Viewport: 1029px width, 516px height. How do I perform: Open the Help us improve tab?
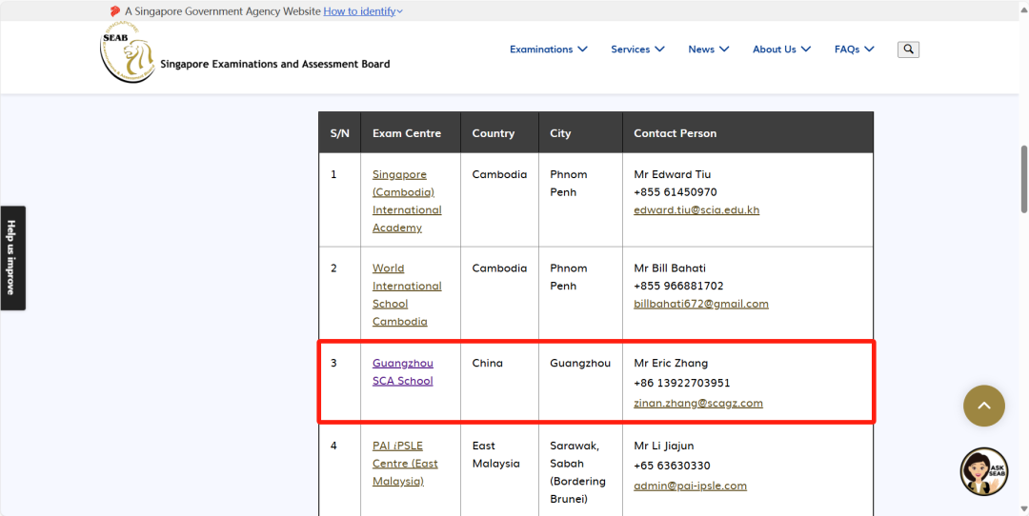tap(12, 258)
